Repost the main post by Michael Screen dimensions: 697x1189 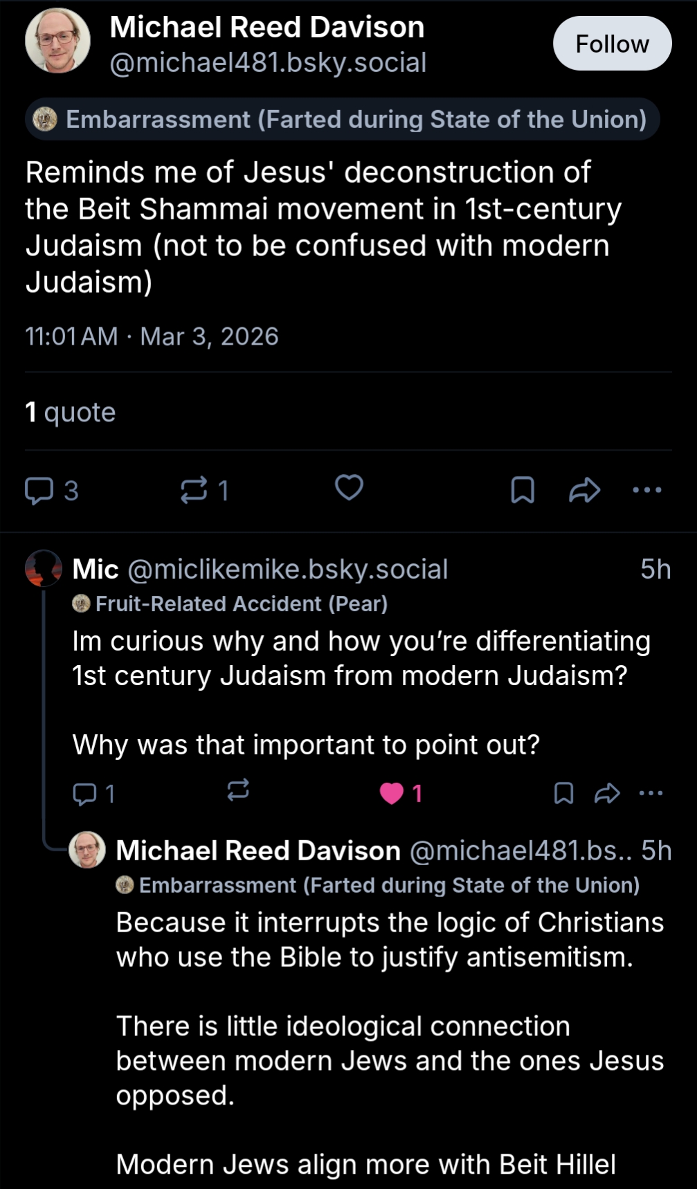point(194,490)
